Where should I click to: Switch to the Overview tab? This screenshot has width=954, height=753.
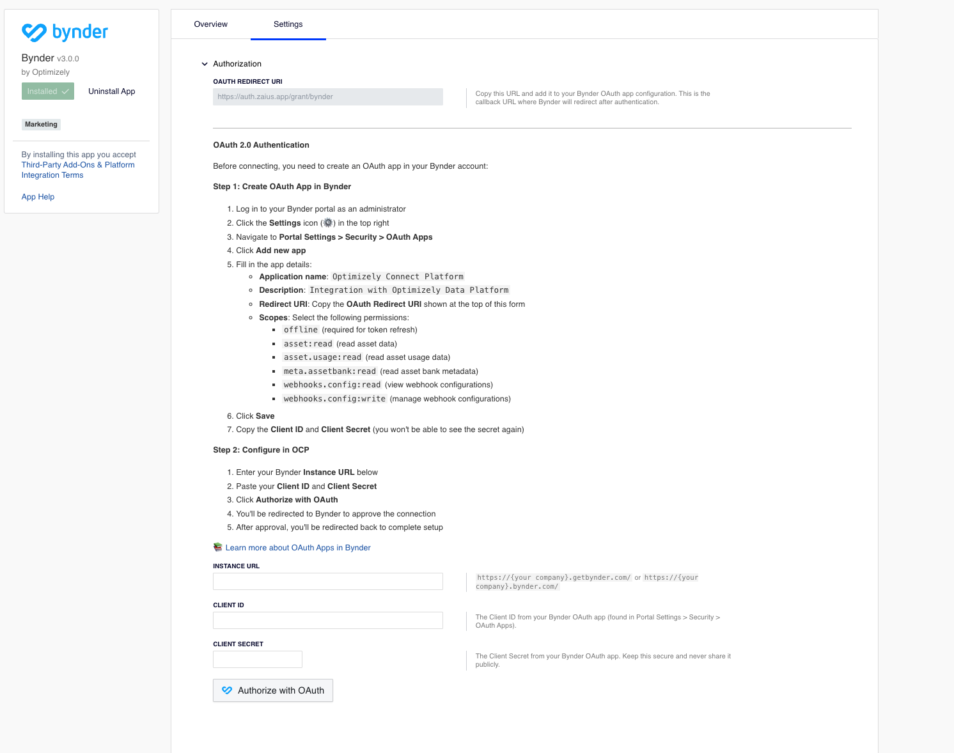[210, 24]
